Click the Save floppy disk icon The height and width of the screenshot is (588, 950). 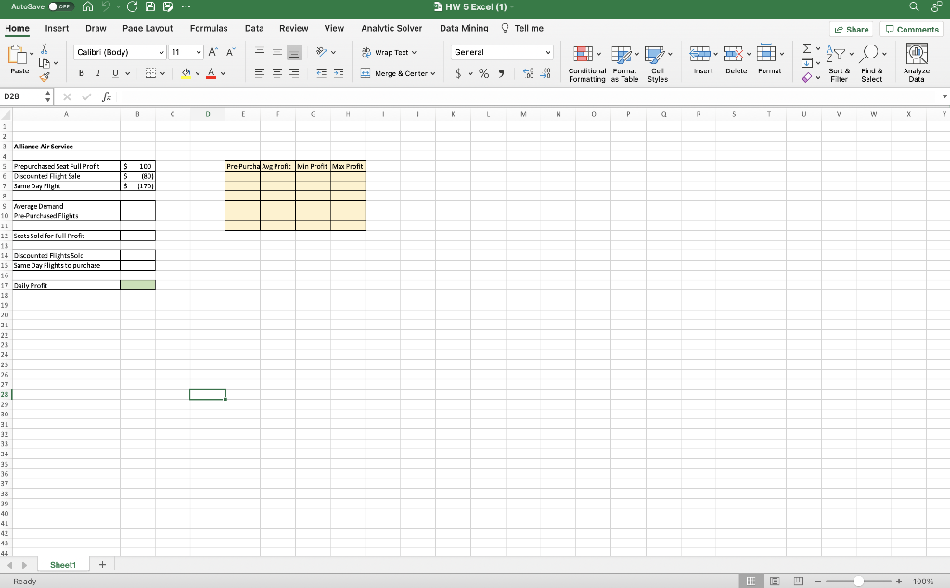coord(150,6)
